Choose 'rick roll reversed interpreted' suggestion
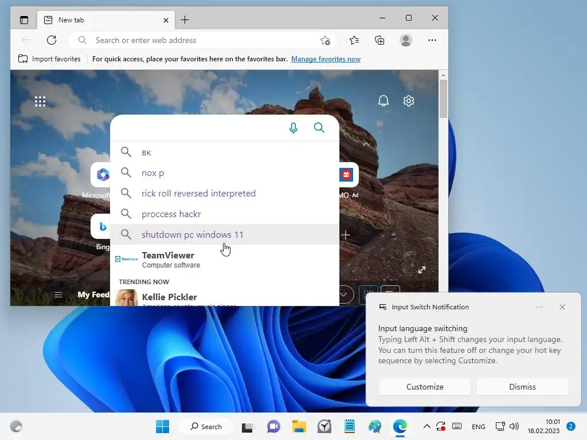This screenshot has height=440, width=587. point(225,194)
